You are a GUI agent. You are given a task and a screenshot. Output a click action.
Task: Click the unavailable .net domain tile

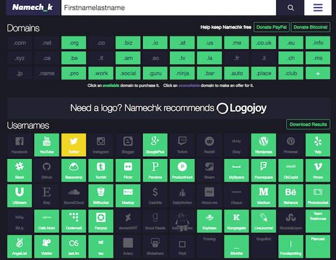[x=46, y=43]
